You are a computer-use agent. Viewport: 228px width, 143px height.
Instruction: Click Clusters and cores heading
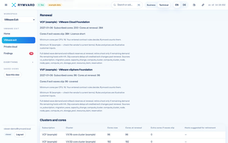tap(53, 120)
